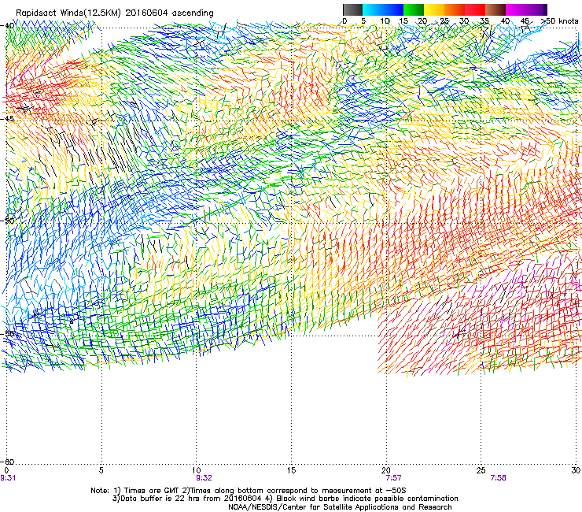Image resolution: width=582 pixels, height=512 pixels.
Task: Click the '-55' latitude axis label
Action: (8, 333)
